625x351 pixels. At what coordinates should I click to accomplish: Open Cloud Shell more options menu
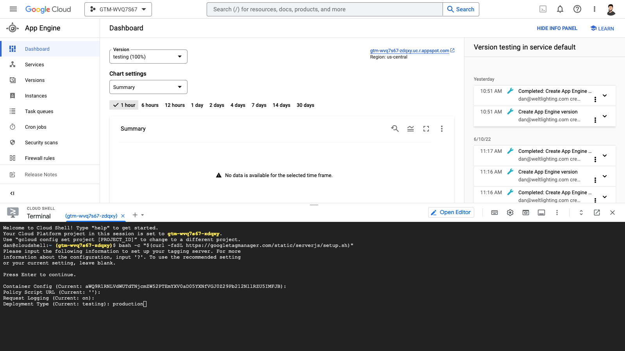(x=557, y=213)
